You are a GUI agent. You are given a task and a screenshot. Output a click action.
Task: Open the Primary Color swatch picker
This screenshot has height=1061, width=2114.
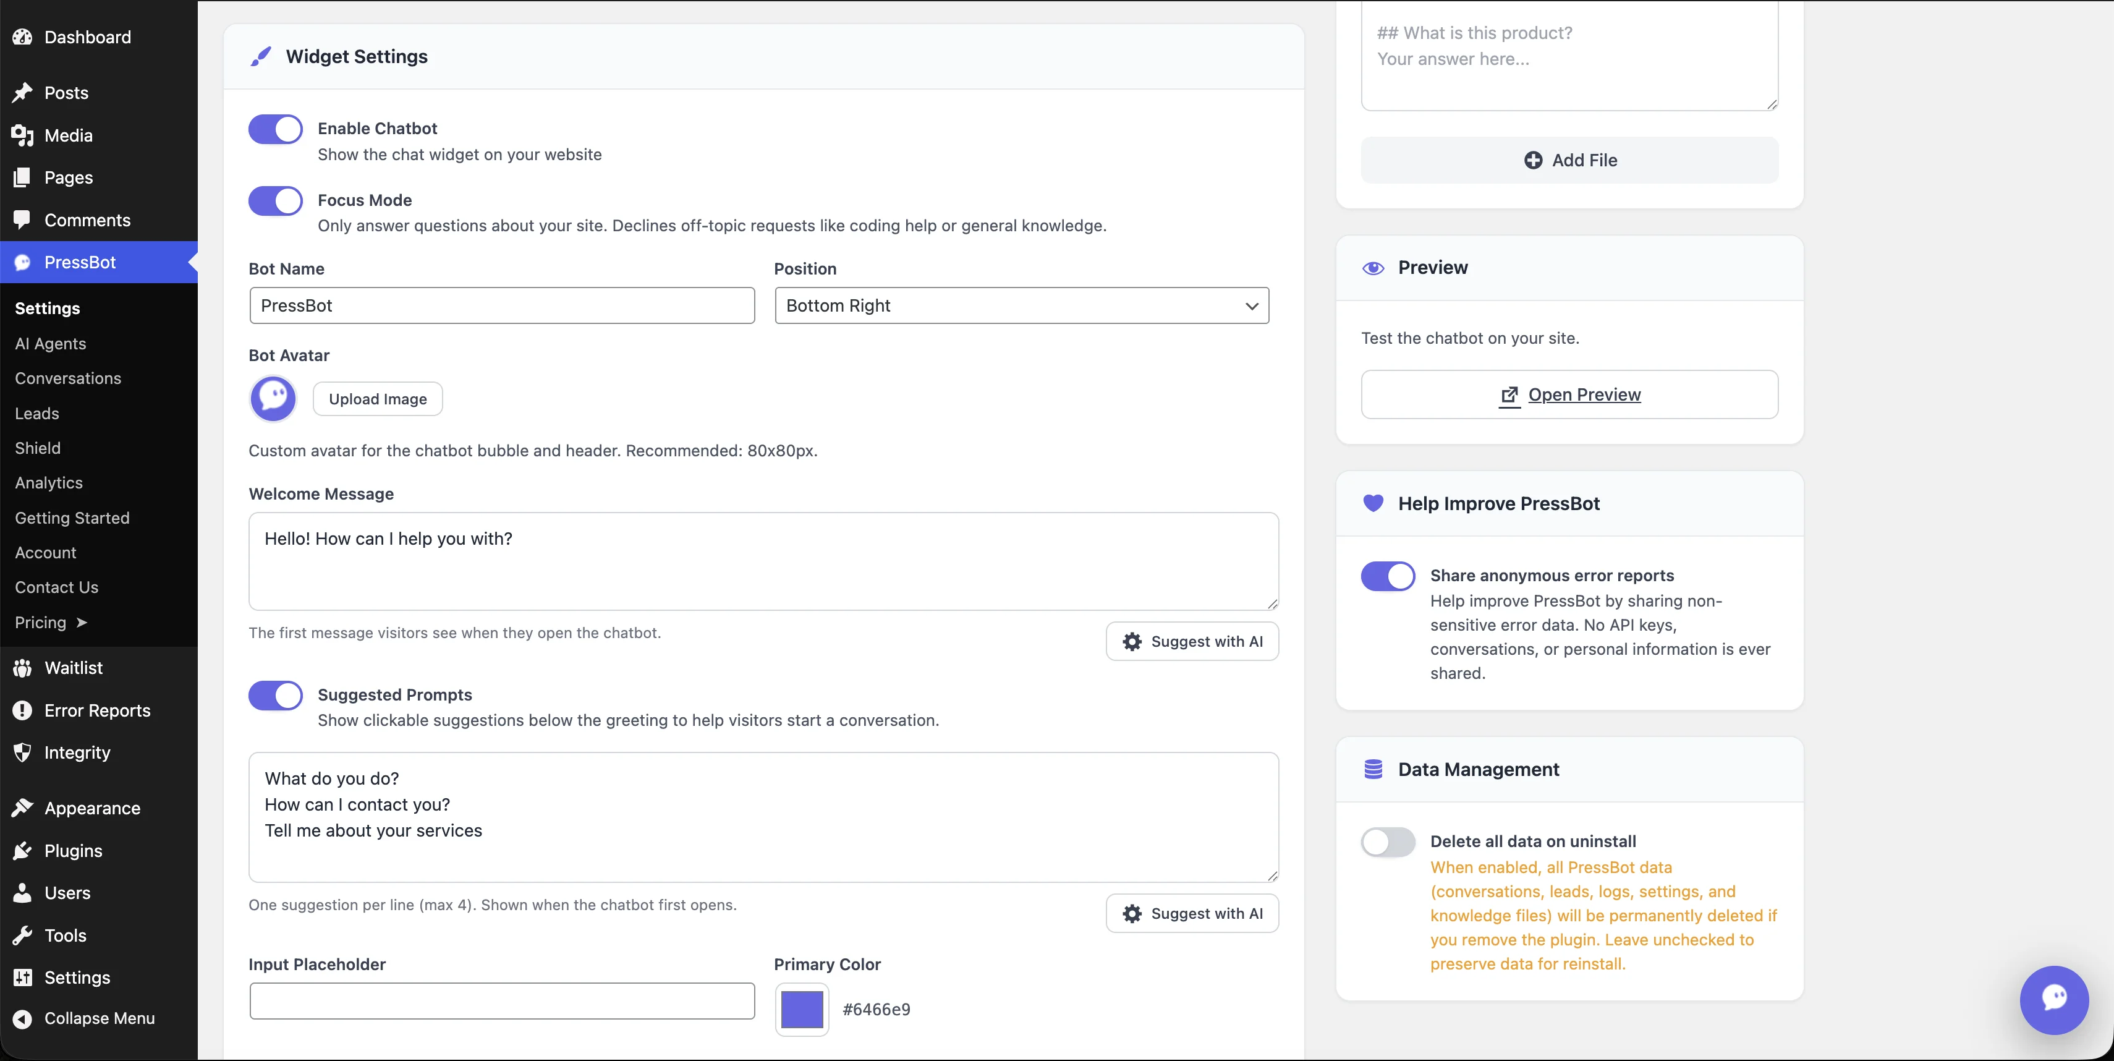click(801, 1009)
